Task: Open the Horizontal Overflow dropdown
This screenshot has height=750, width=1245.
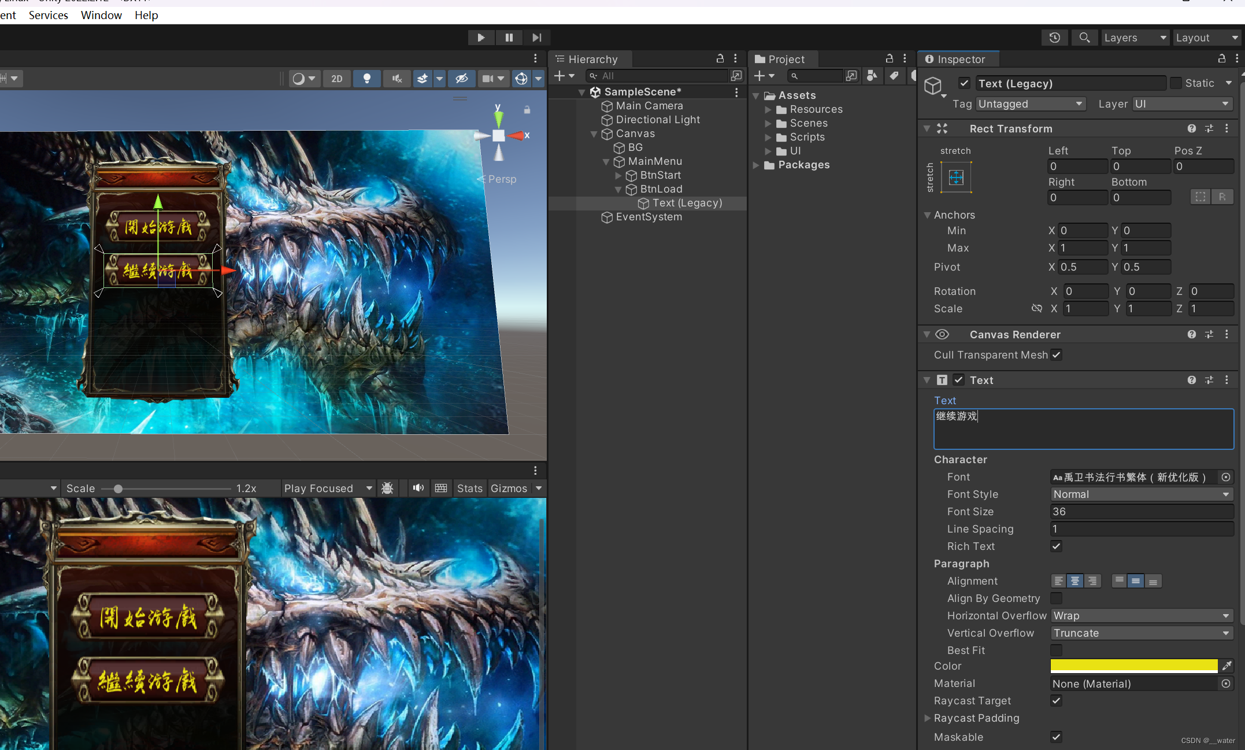Action: click(x=1142, y=616)
